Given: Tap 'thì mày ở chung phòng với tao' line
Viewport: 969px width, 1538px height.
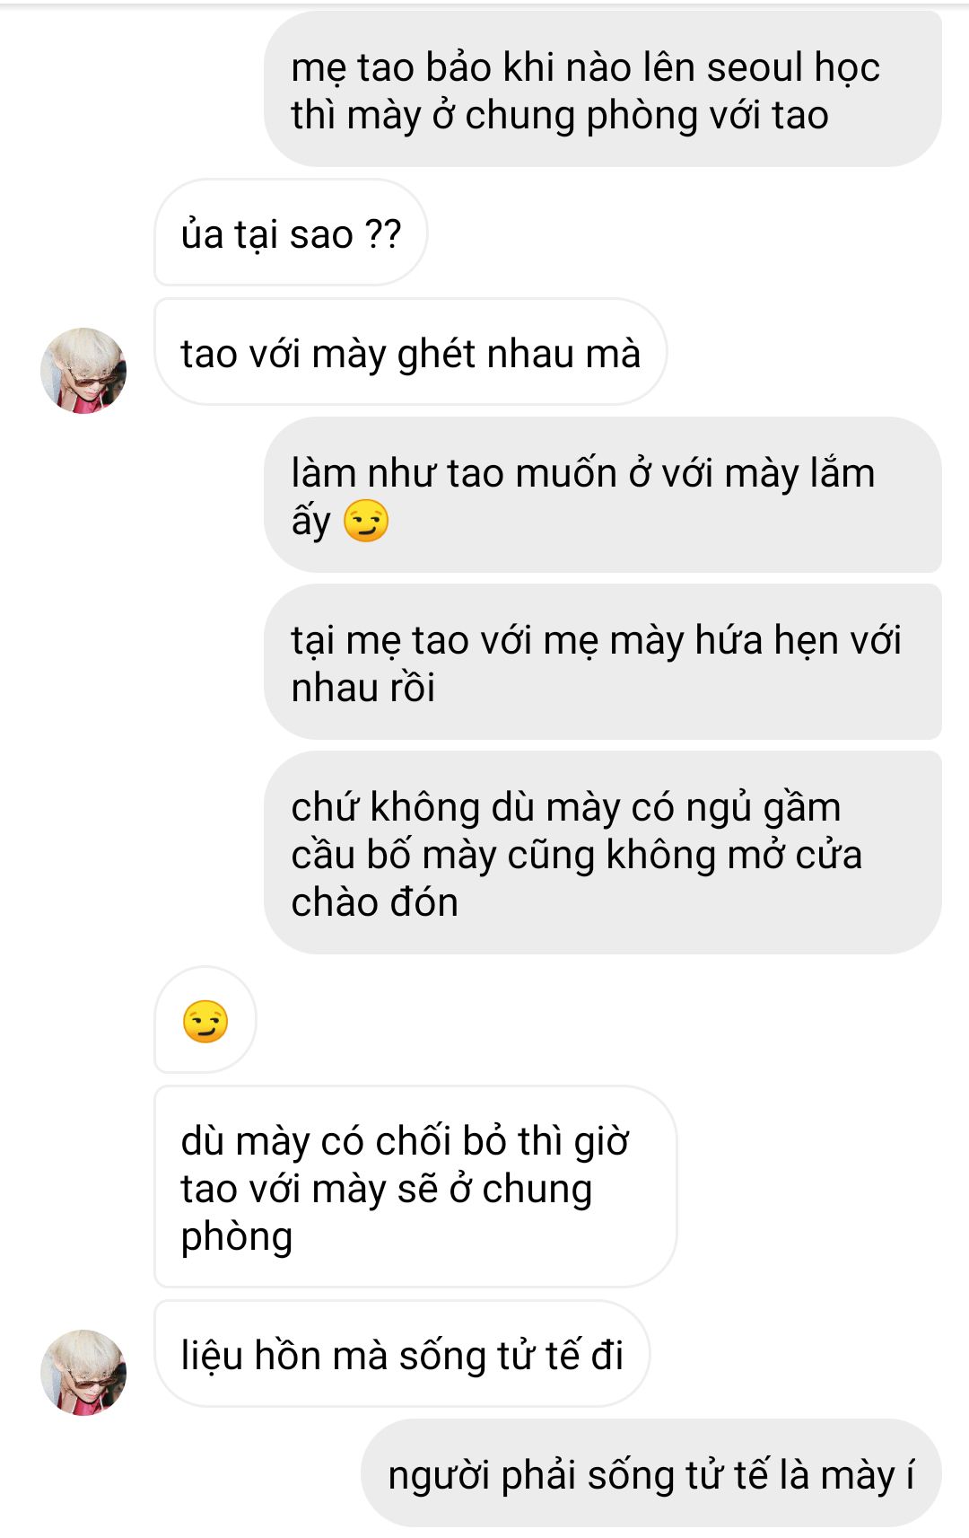Looking at the screenshot, I should [560, 117].
